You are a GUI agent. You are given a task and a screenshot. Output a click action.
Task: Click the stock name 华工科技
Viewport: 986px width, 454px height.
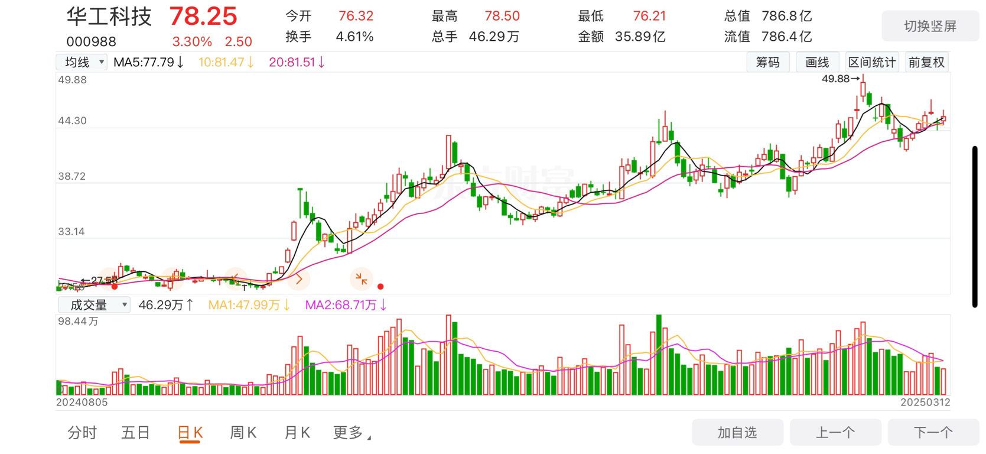109,17
